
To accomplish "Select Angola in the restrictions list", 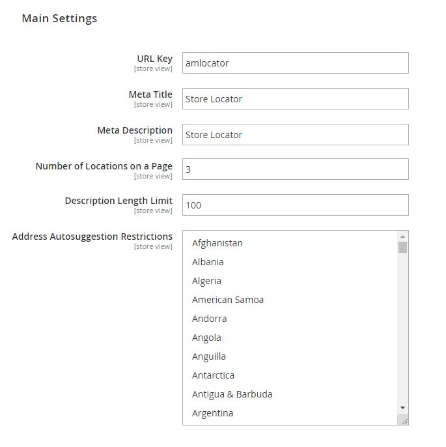I will click(x=206, y=338).
